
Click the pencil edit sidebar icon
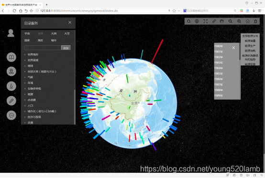11,101
